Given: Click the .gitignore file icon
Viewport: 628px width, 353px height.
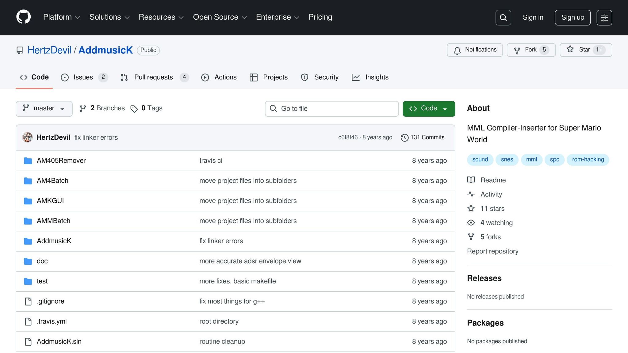Looking at the screenshot, I should 28,302.
